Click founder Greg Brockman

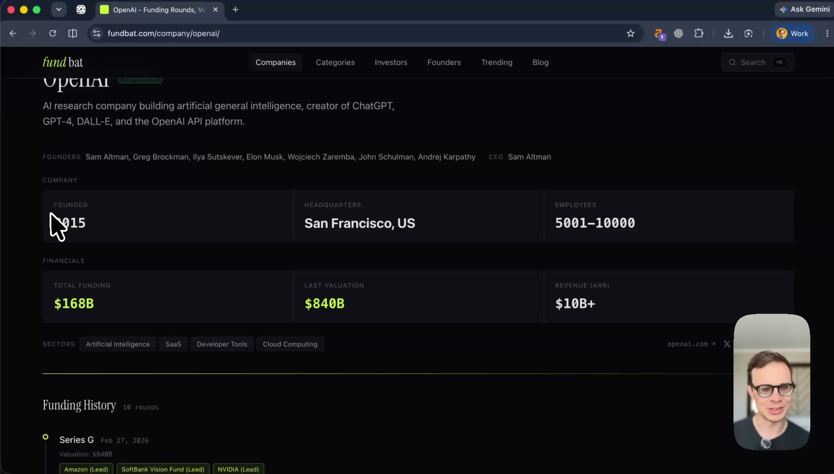point(161,157)
